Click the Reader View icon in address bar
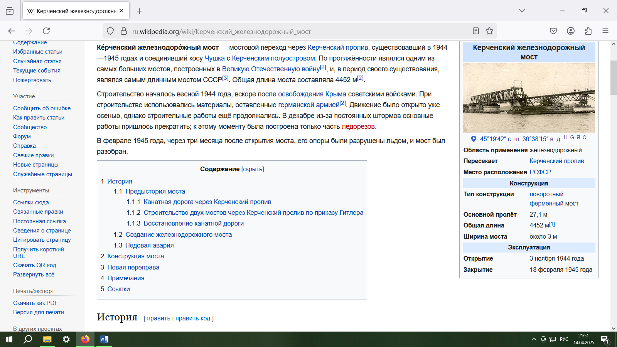Screen dimensions: 617x347 click(x=476, y=31)
